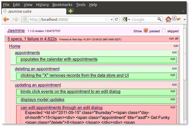Open the URL history dropdown arrow
189x126 pixels.
click(112, 20)
